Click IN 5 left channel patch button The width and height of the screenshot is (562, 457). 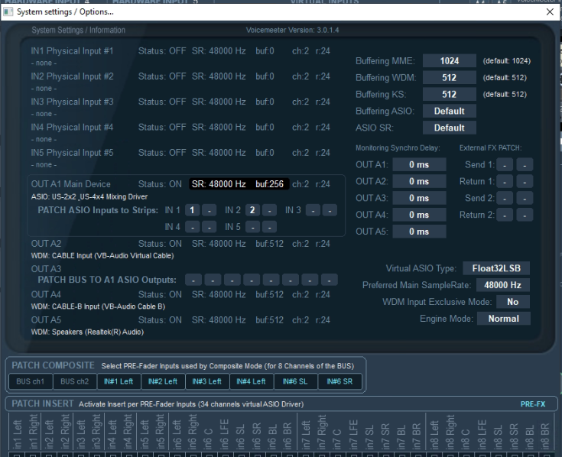pyautogui.click(x=252, y=227)
